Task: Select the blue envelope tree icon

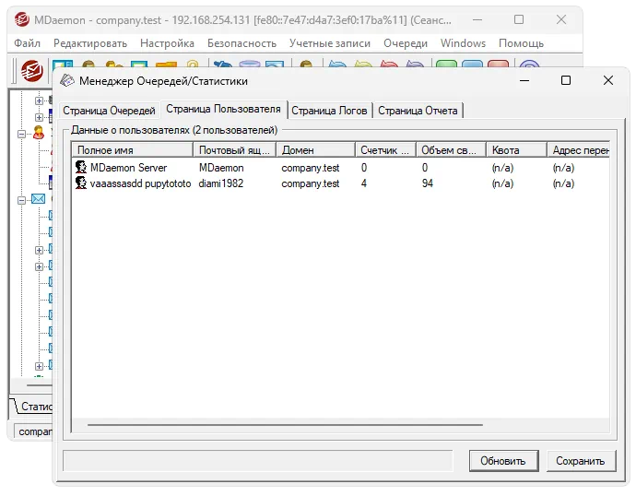Action: pos(38,199)
